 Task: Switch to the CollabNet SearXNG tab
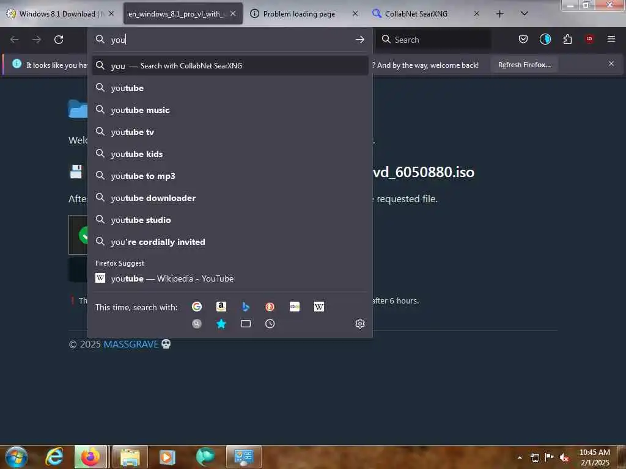[416, 14]
